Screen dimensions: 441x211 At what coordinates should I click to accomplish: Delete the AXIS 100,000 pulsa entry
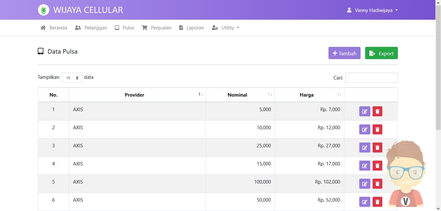coord(377,184)
